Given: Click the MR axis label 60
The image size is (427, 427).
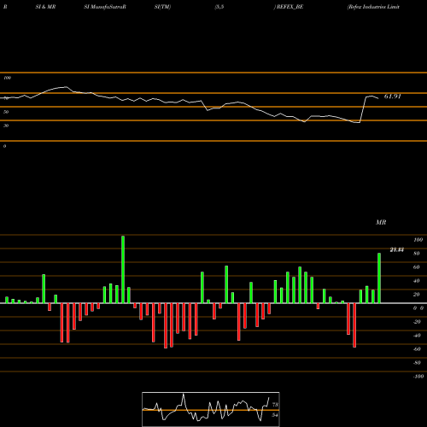Looking at the screenshot, I should [417, 267].
